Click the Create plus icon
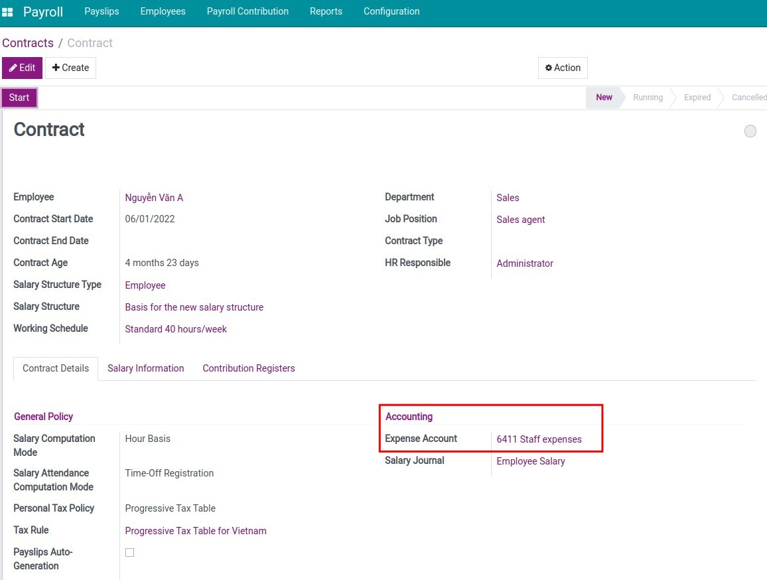The width and height of the screenshot is (767, 580). [x=70, y=68]
